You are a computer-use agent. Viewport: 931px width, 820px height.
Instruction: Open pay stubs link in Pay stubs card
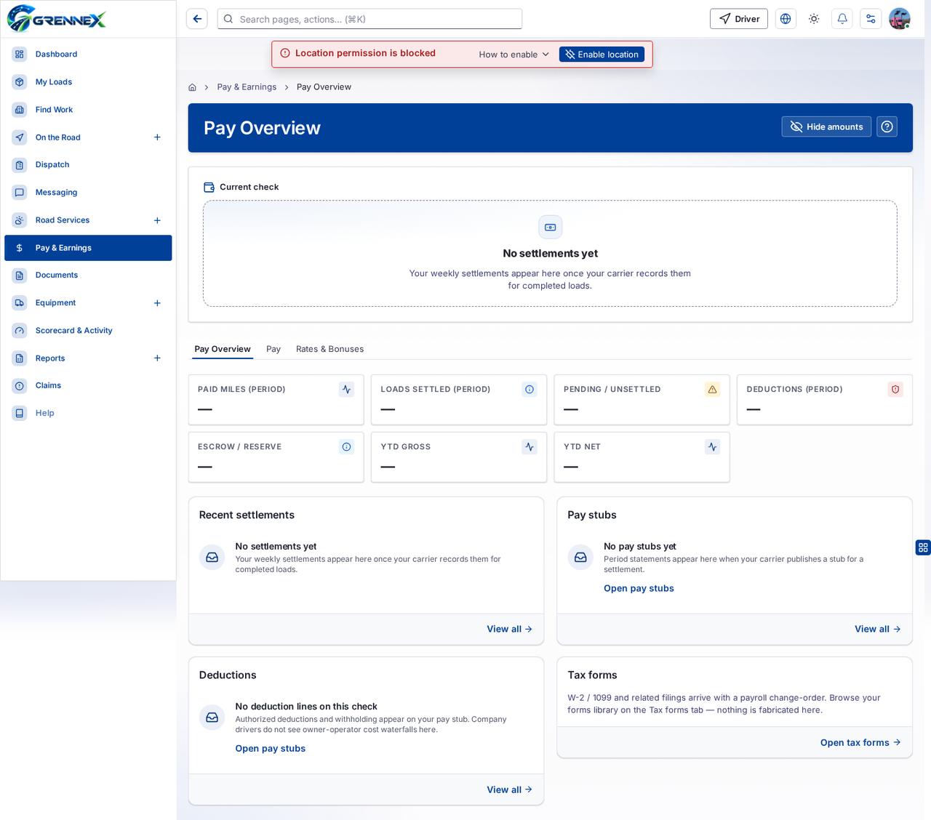[x=639, y=588]
